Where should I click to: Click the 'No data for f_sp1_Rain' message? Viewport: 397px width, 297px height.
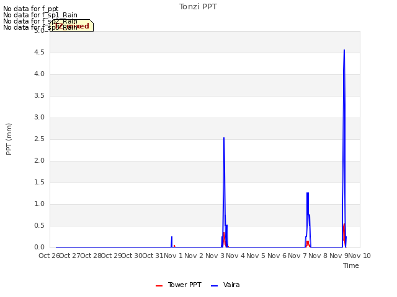tap(40, 15)
